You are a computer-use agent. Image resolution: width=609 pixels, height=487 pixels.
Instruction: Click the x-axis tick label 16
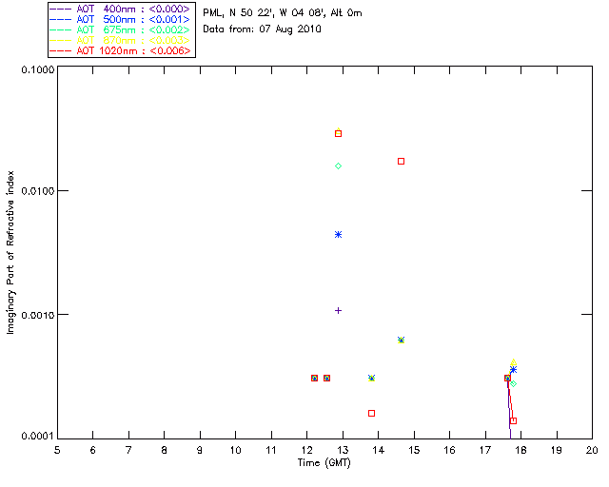click(449, 450)
